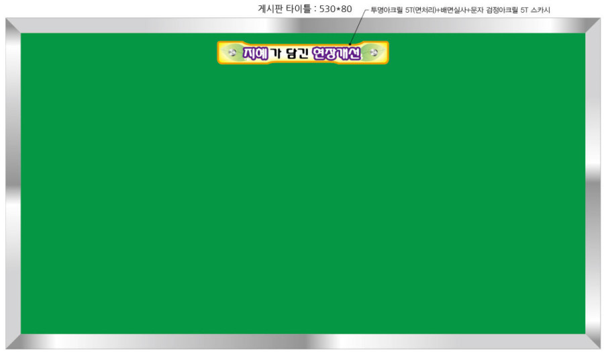This screenshot has width=604, height=352.
Task: Click the right screw on the title banner
Action: 374,52
